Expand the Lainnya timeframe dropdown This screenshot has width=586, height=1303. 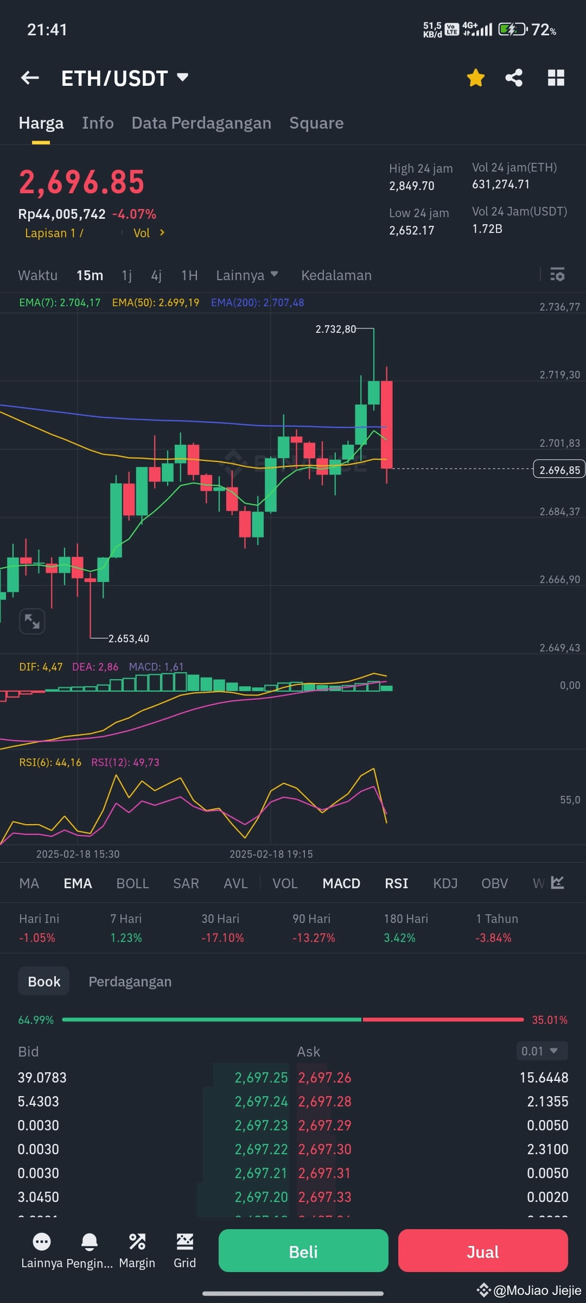pos(247,275)
